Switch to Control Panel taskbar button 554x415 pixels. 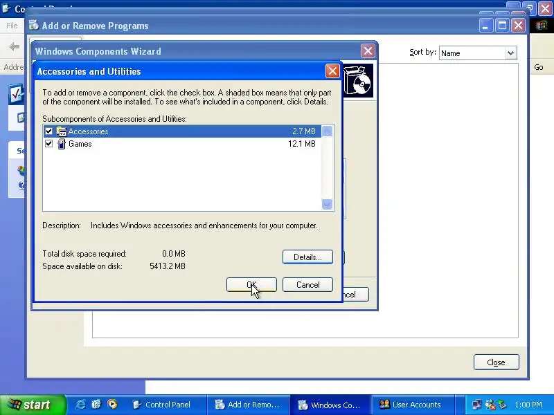167,405
